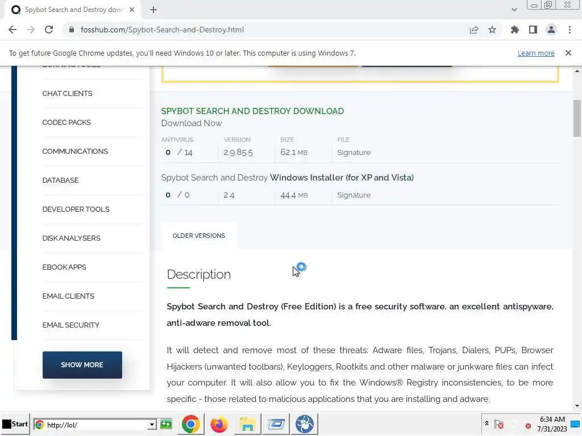Click version number 2.9.85.5
The image size is (582, 436).
(238, 152)
